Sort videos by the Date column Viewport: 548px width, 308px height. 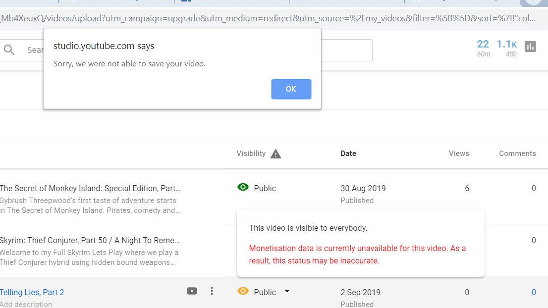[x=348, y=154]
